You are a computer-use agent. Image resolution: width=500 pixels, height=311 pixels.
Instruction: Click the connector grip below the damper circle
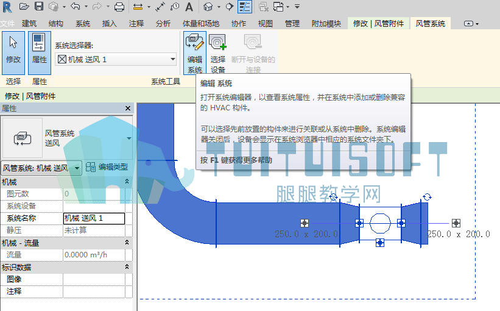point(380,243)
